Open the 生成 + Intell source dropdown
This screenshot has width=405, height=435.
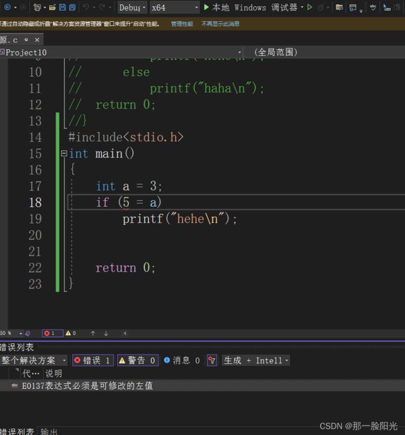(255, 360)
